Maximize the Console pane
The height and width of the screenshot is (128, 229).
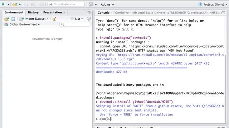point(223,13)
